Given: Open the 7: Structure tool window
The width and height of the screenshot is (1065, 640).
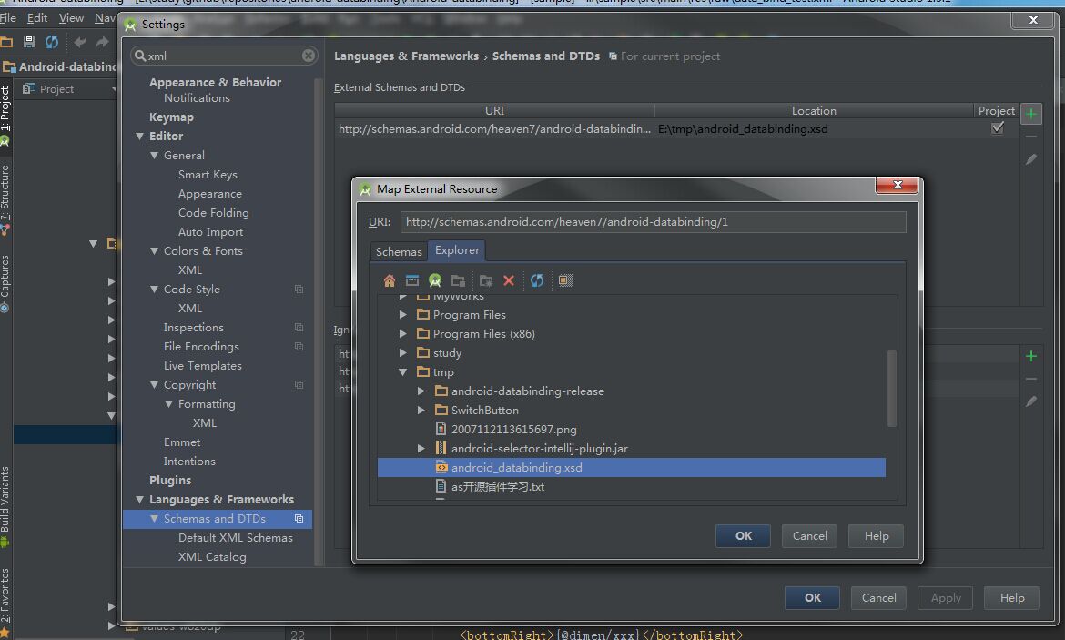Looking at the screenshot, I should 5,200.
